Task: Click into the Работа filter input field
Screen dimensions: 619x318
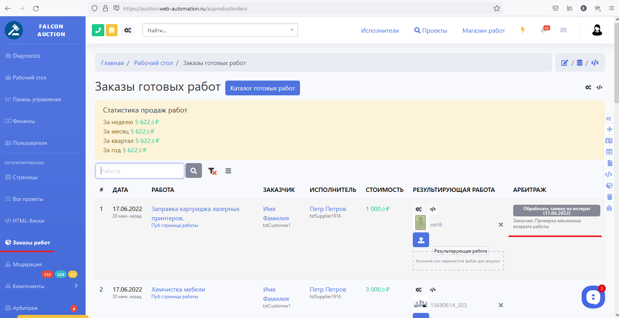Action: tap(140, 171)
